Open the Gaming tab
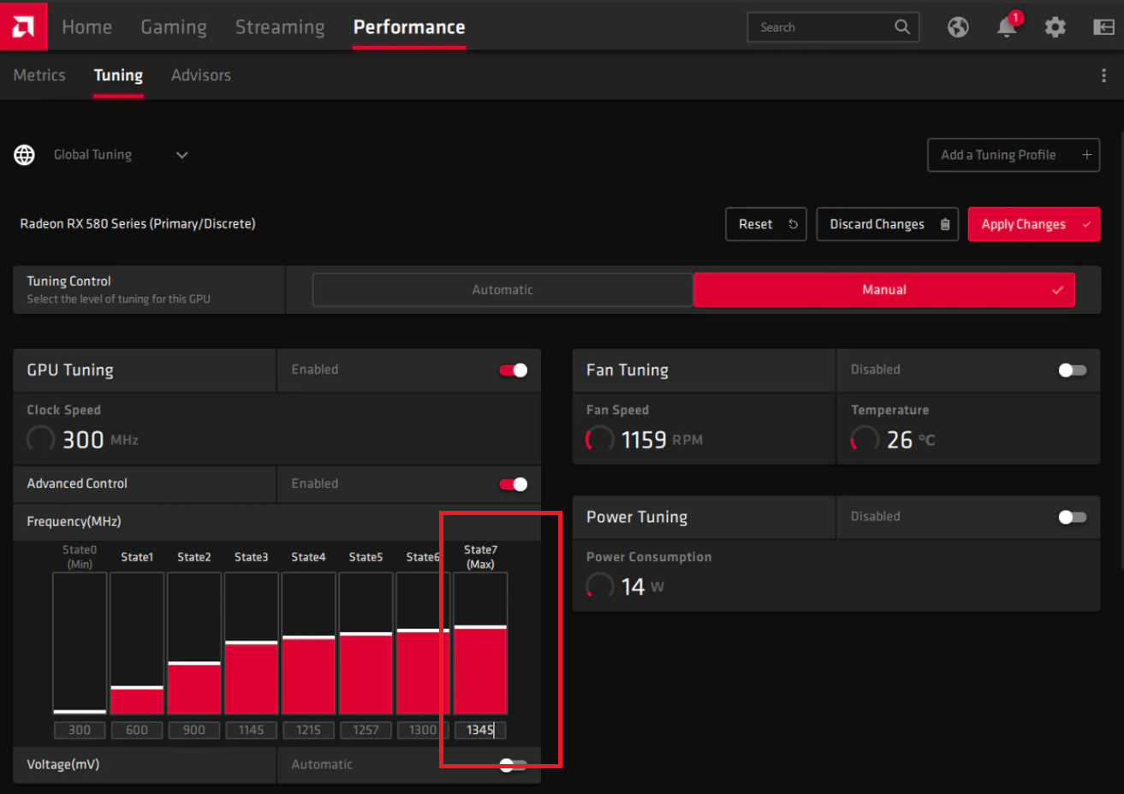The image size is (1124, 794). click(x=174, y=27)
